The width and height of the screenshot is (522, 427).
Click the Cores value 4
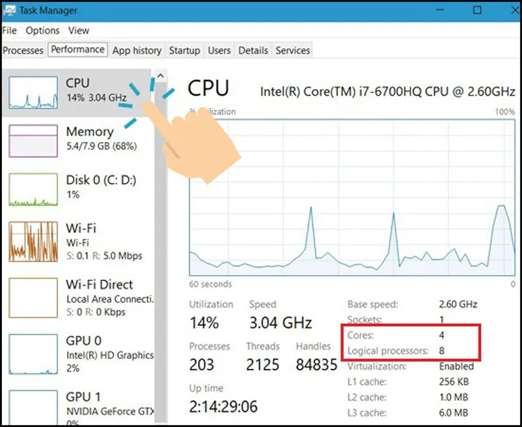pos(442,335)
